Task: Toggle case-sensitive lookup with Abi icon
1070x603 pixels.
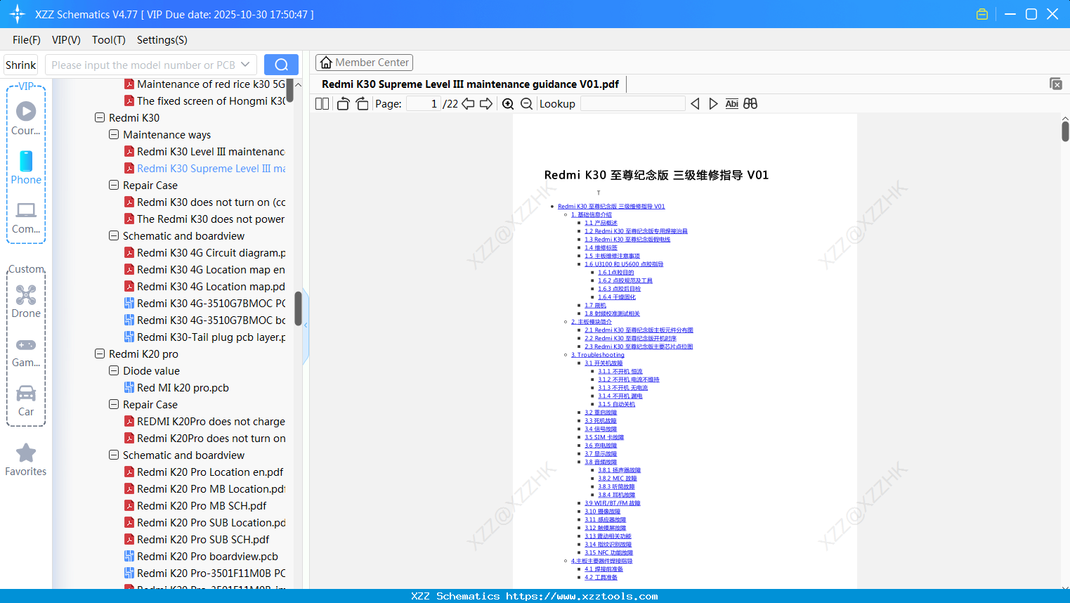Action: point(731,103)
